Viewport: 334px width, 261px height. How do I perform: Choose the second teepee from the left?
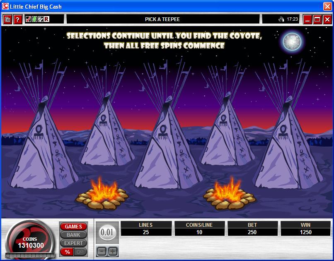point(106,136)
